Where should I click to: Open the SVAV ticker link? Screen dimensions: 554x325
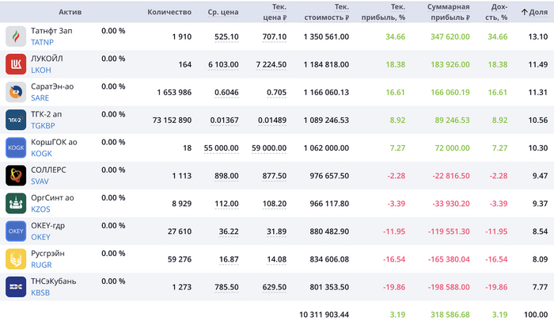(x=40, y=181)
